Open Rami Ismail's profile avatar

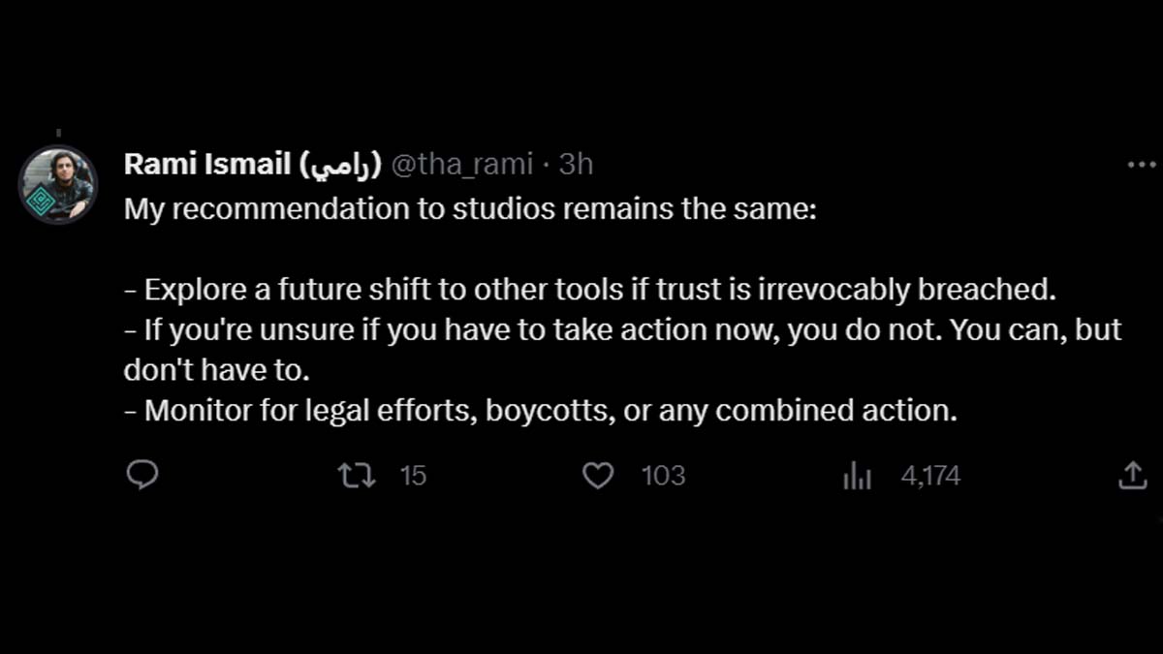(x=58, y=184)
